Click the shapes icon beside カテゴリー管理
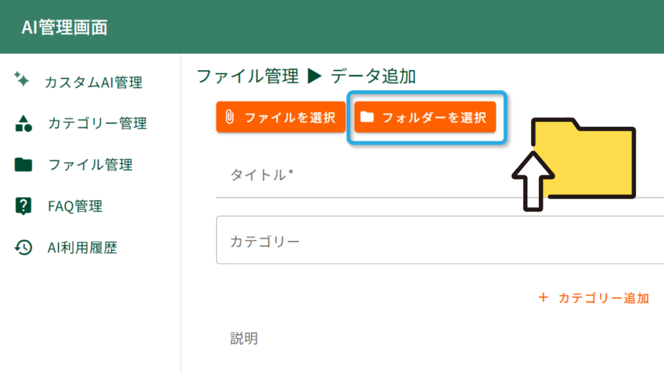This screenshot has height=373, width=664. click(23, 123)
